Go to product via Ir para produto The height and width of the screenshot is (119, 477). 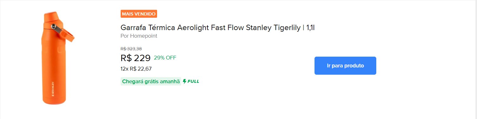345,66
